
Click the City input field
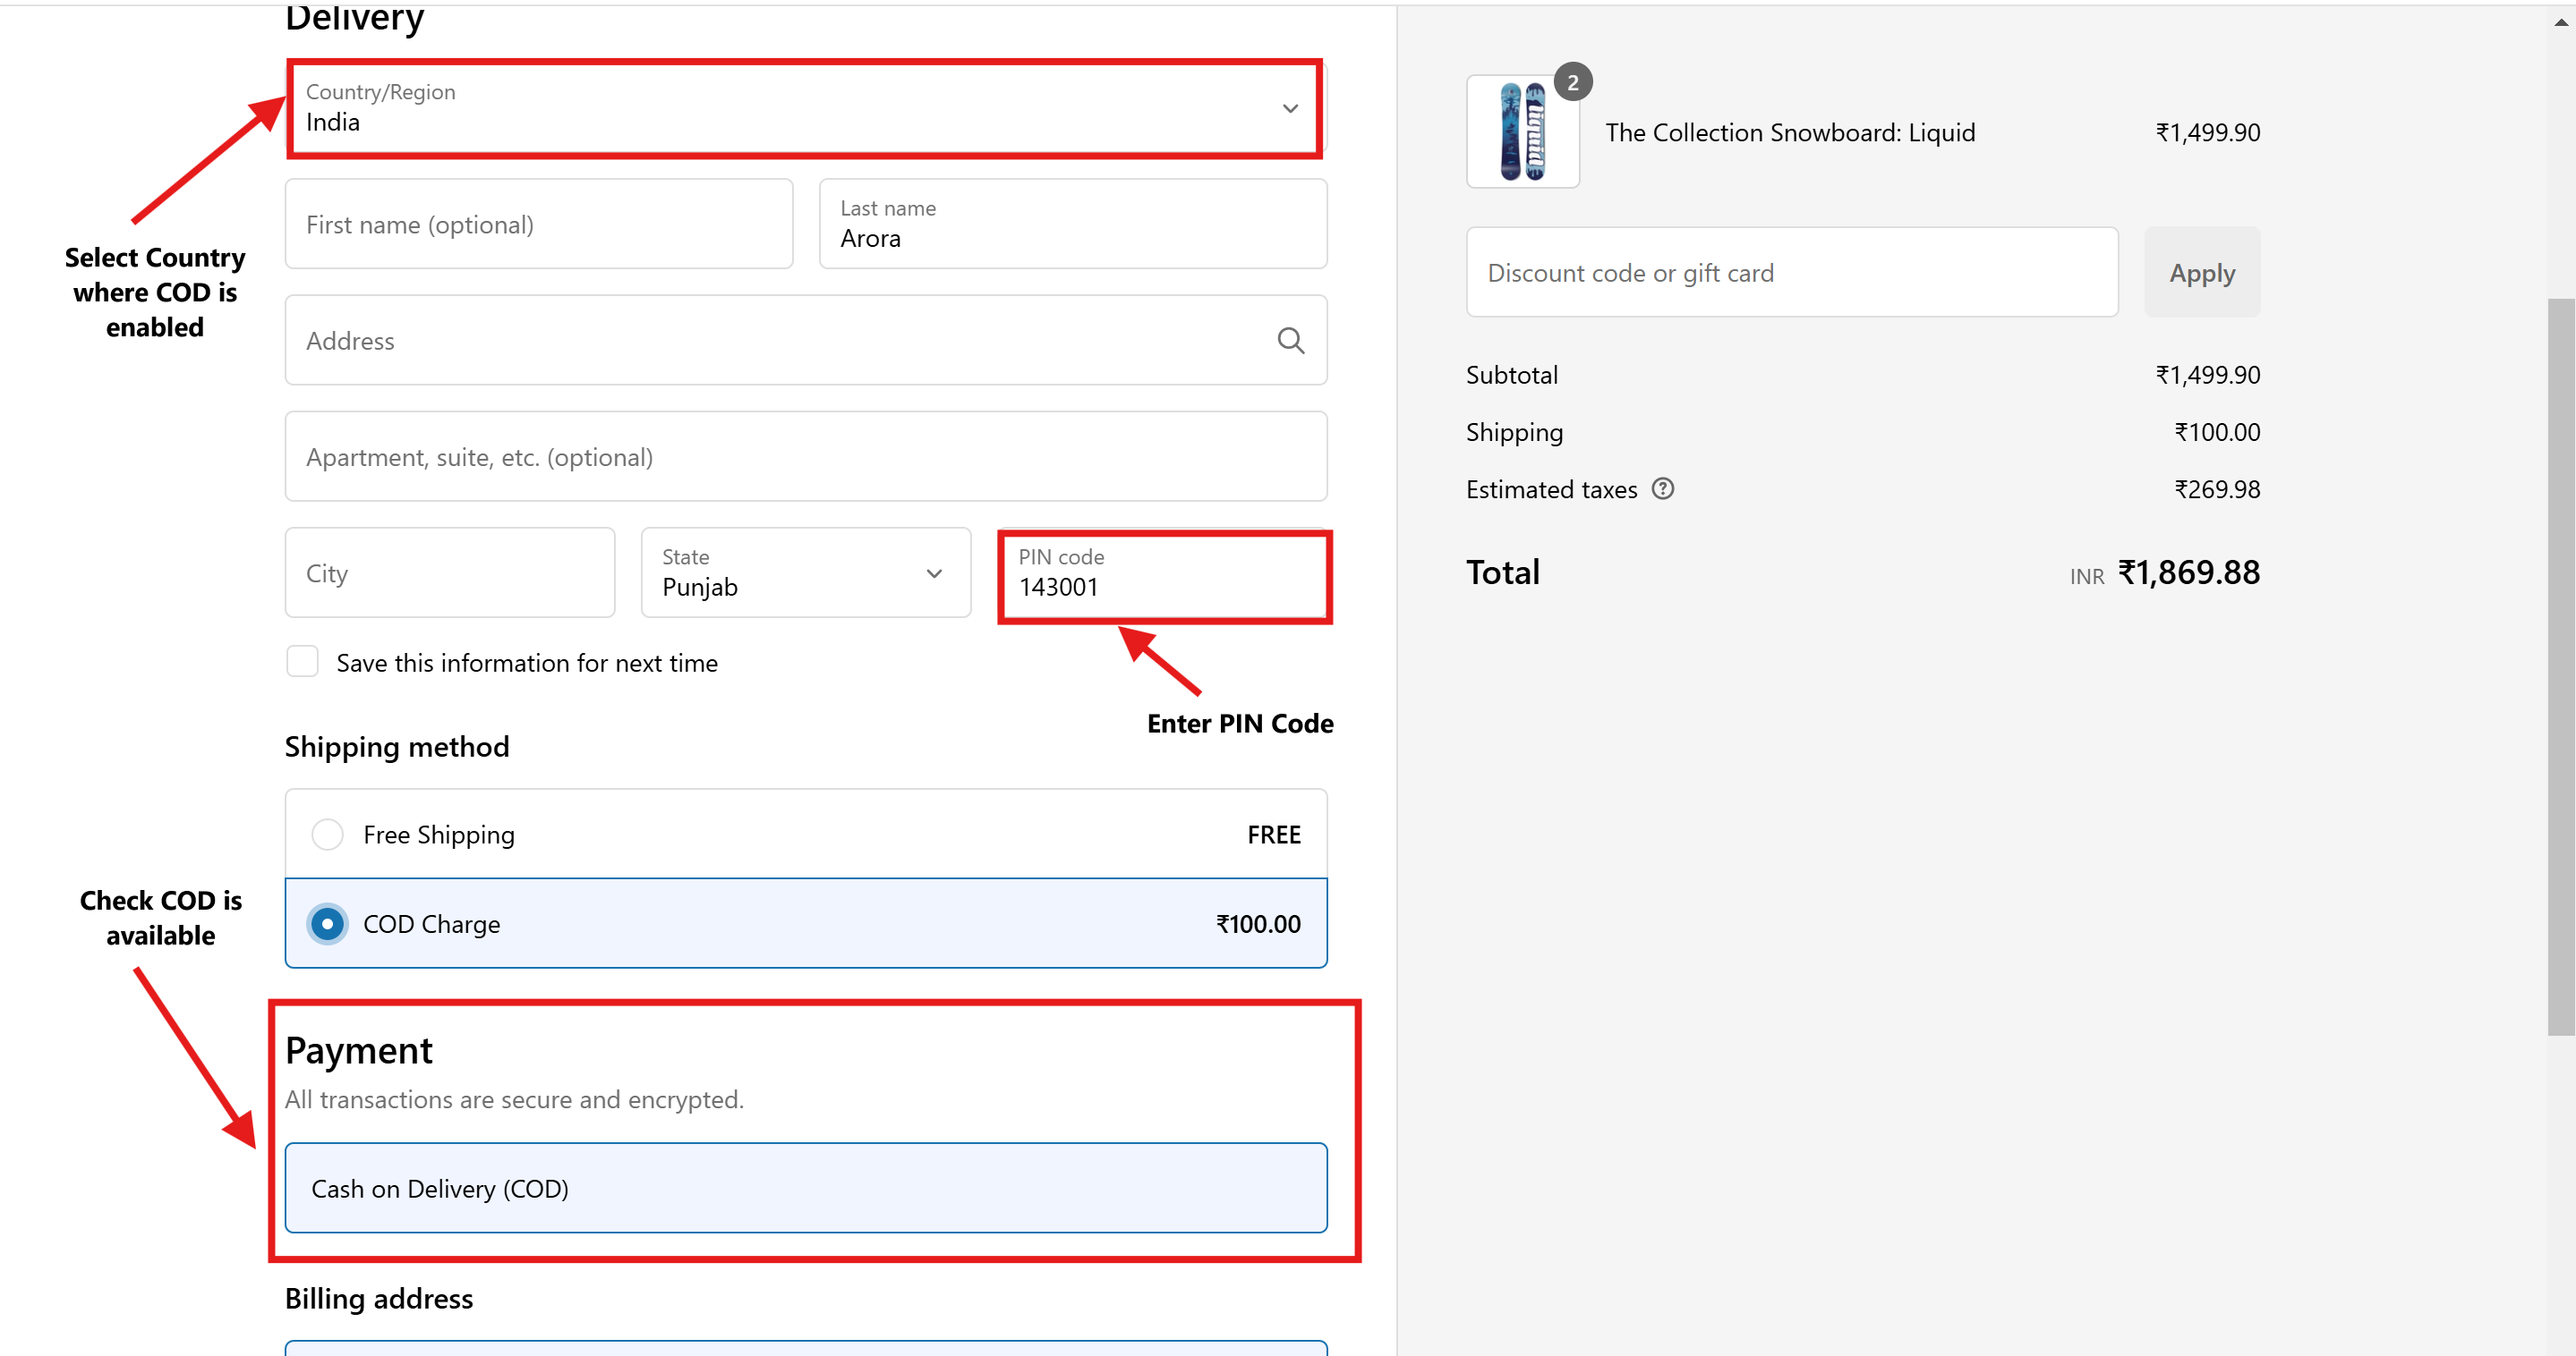coord(449,572)
